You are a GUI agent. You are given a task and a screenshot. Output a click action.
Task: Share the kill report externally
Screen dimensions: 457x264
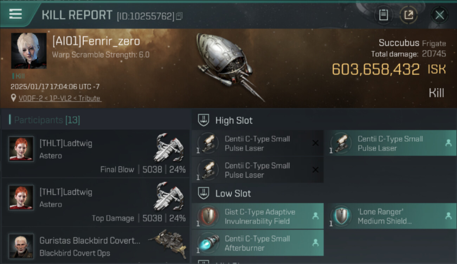408,15
